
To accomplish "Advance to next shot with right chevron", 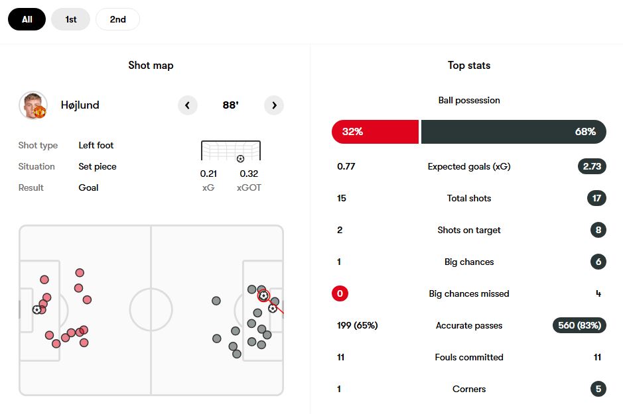I will (x=274, y=105).
